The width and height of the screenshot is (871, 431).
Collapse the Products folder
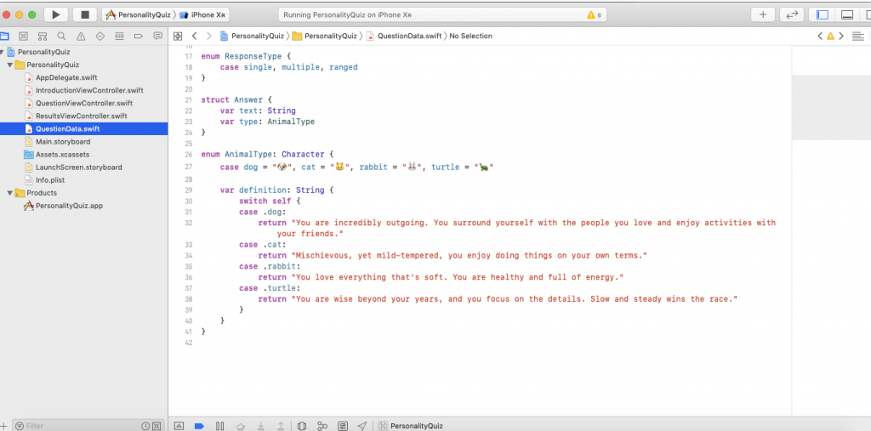[x=9, y=193]
